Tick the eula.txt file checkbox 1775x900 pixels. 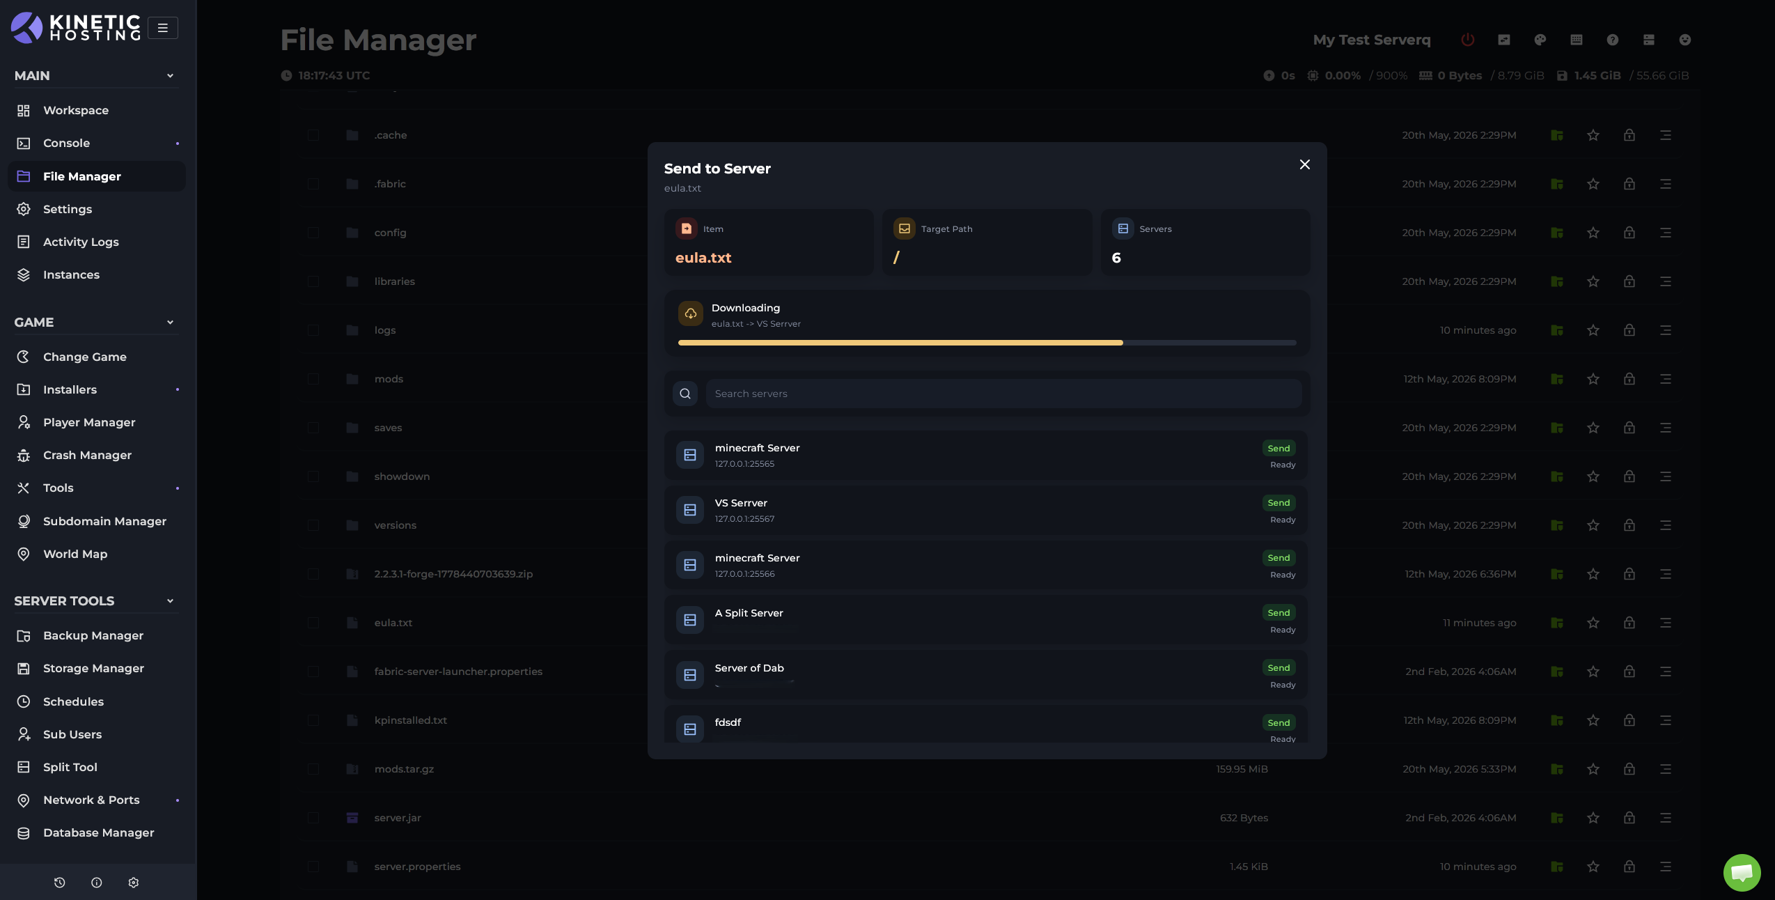313,623
